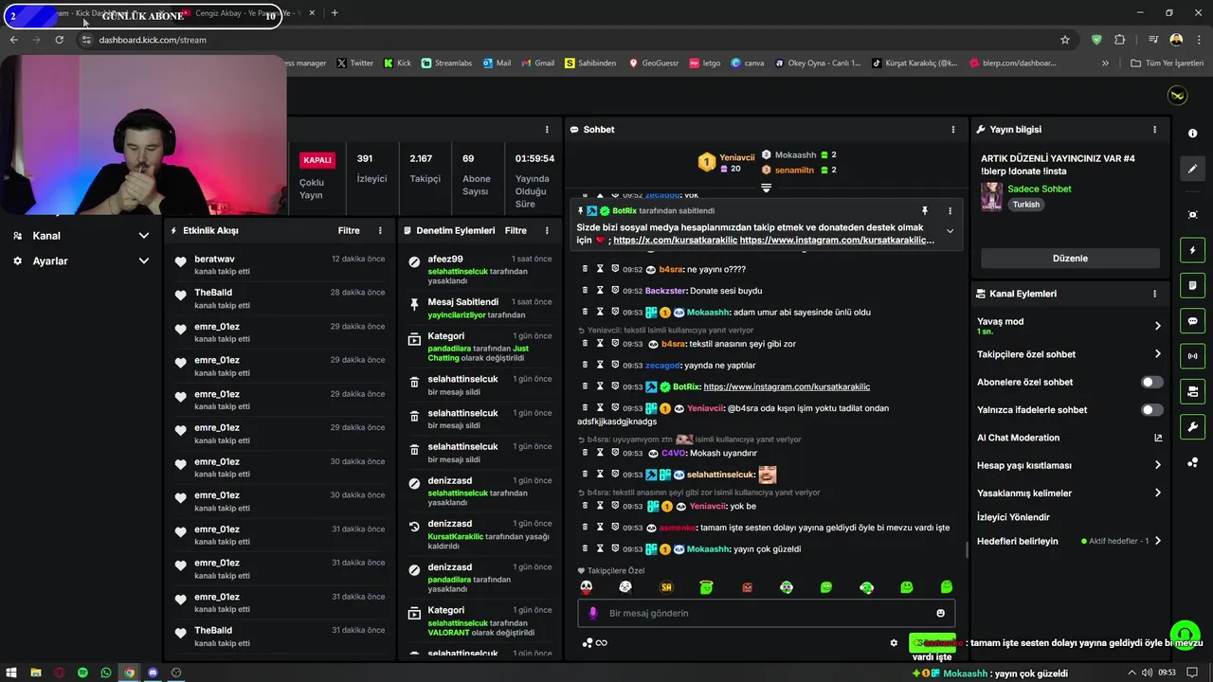Click İzleyici Yönlendir
The height and width of the screenshot is (682, 1213).
point(1013,517)
